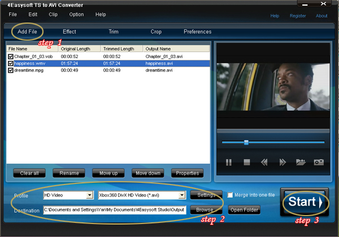Select the happiness.wmv file name
The height and width of the screenshot is (237, 339).
[x=29, y=63]
